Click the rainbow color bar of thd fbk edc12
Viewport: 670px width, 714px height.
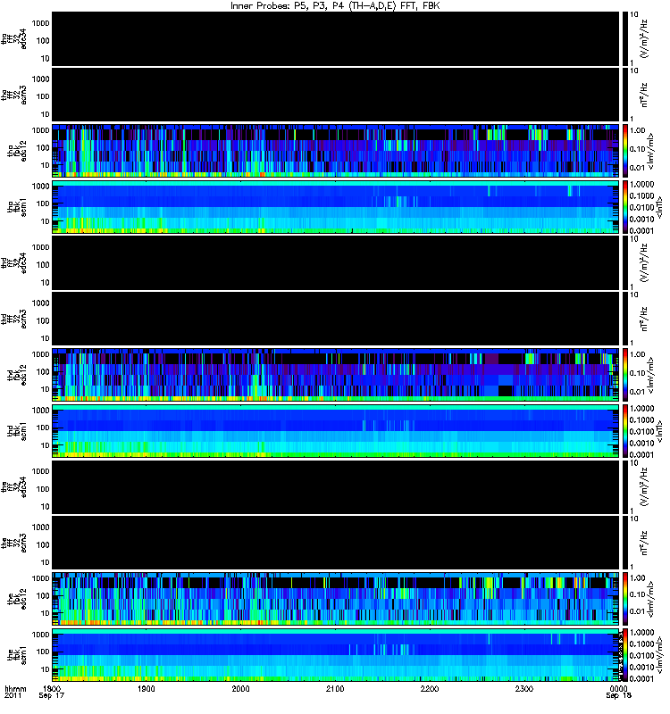pyautogui.click(x=624, y=375)
